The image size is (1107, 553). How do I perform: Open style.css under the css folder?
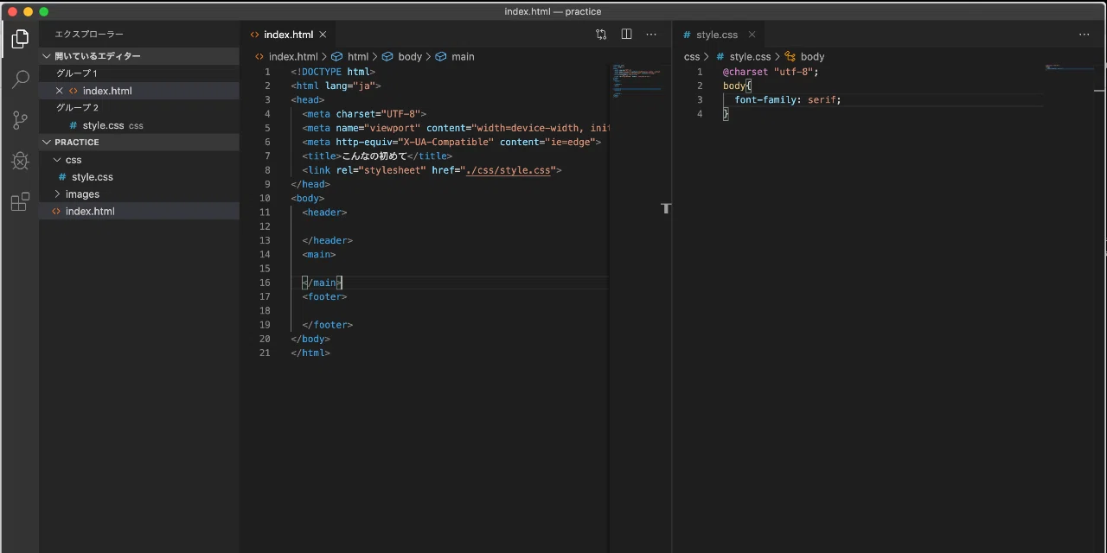coord(139,177)
